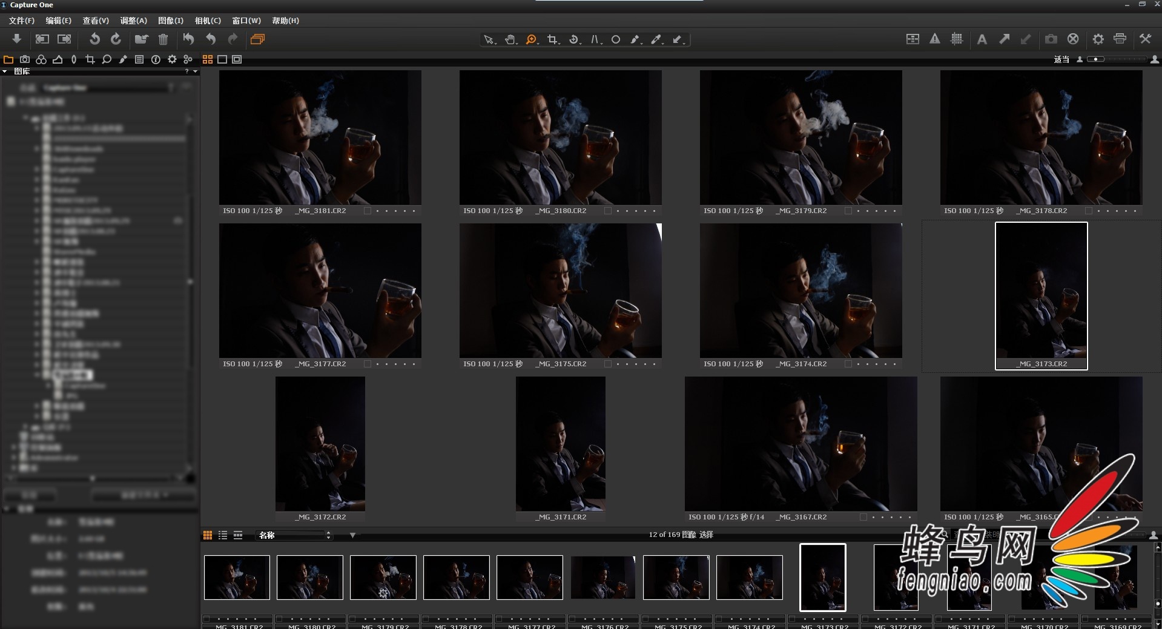Switch browser to list view
Screen dimensions: 1162x629
pyautogui.click(x=223, y=535)
